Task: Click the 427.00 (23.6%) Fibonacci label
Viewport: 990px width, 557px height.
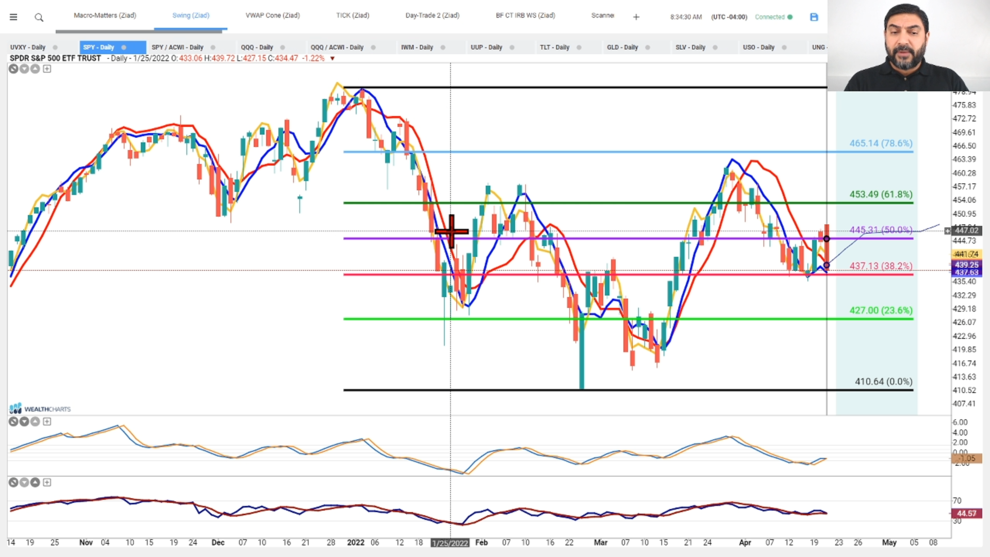Action: click(x=881, y=310)
